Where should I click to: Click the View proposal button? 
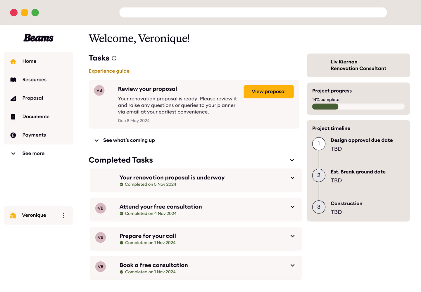coord(269,92)
